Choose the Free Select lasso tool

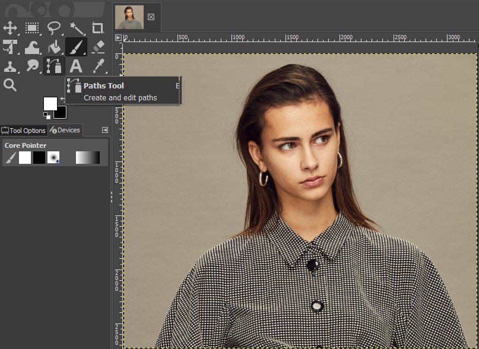point(54,28)
